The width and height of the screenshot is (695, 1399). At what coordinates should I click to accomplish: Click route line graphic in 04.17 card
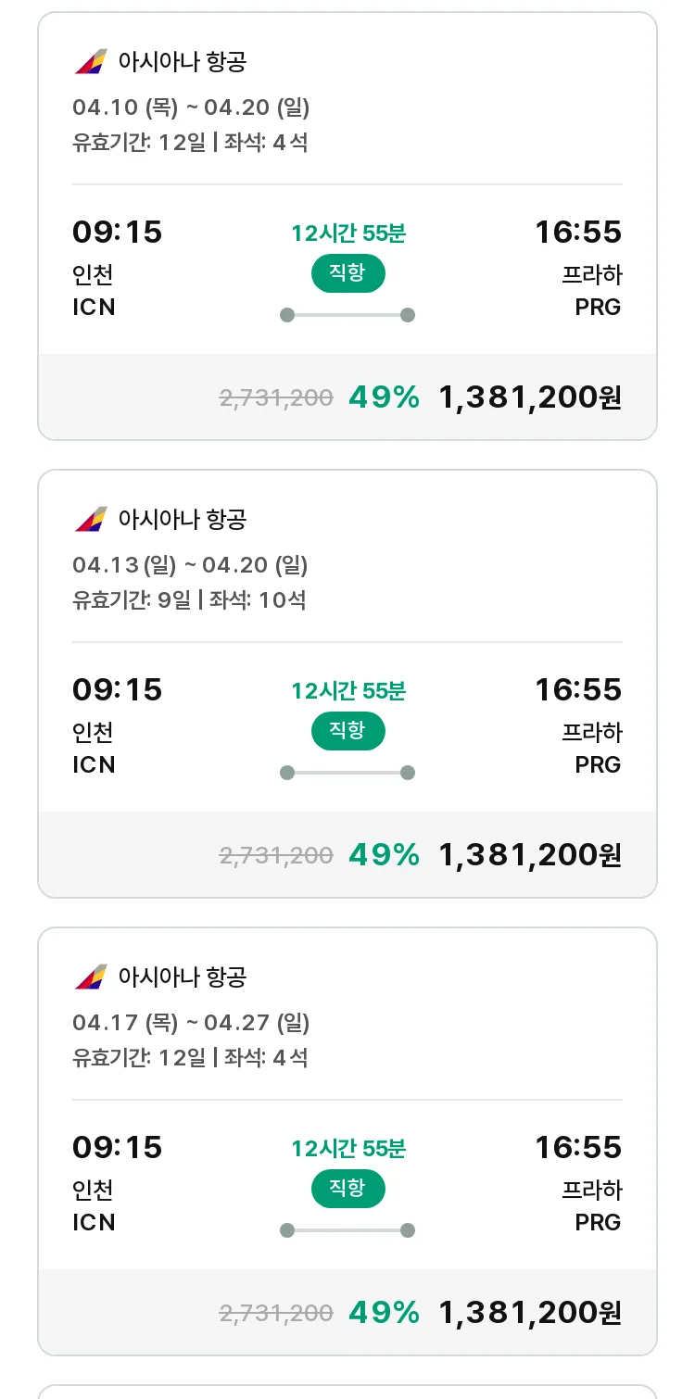[x=347, y=1230]
